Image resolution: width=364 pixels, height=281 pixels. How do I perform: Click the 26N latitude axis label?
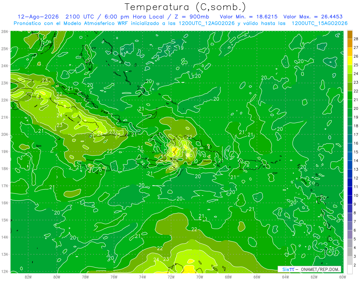click(x=4, y=32)
